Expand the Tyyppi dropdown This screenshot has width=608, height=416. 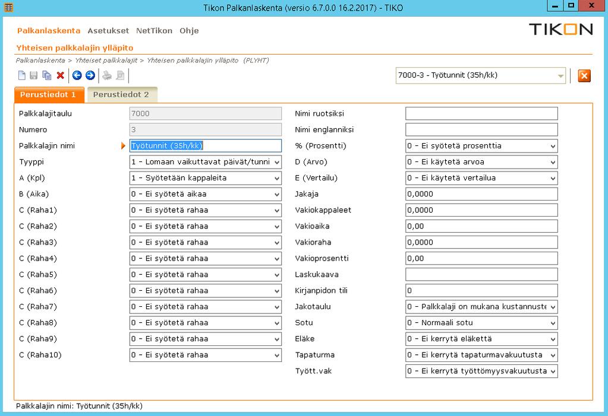tap(277, 162)
